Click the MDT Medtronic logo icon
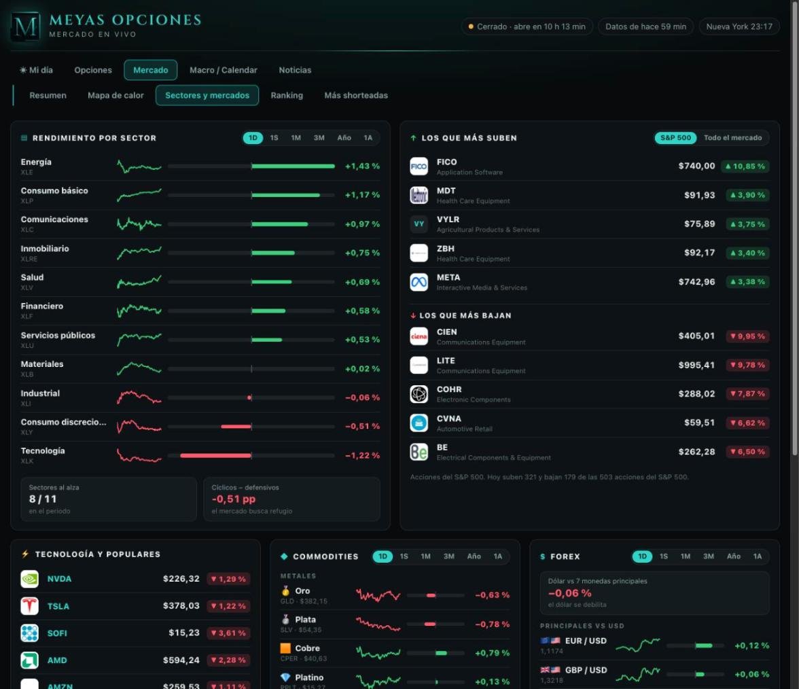 [419, 195]
